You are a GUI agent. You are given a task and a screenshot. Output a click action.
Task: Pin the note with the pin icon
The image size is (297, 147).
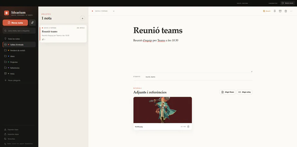pyautogui.click(x=275, y=11)
